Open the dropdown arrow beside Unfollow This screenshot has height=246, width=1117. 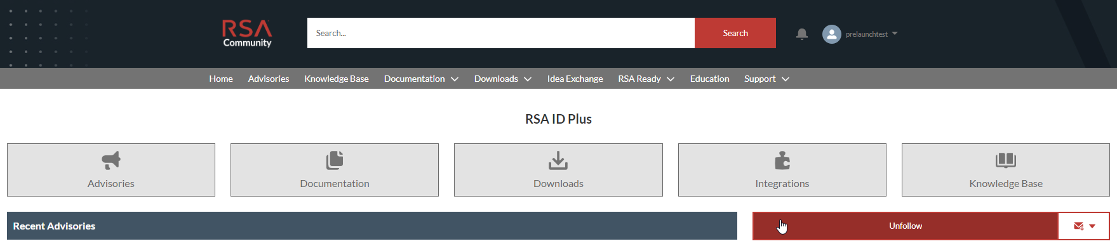click(1092, 226)
